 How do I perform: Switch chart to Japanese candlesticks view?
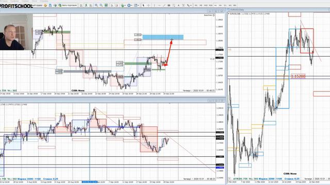tap(86, 5)
